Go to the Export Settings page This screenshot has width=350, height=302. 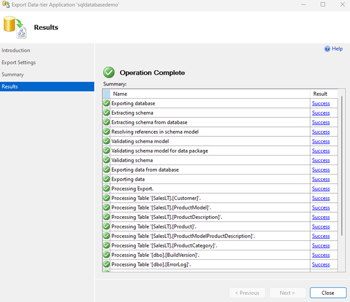(19, 62)
